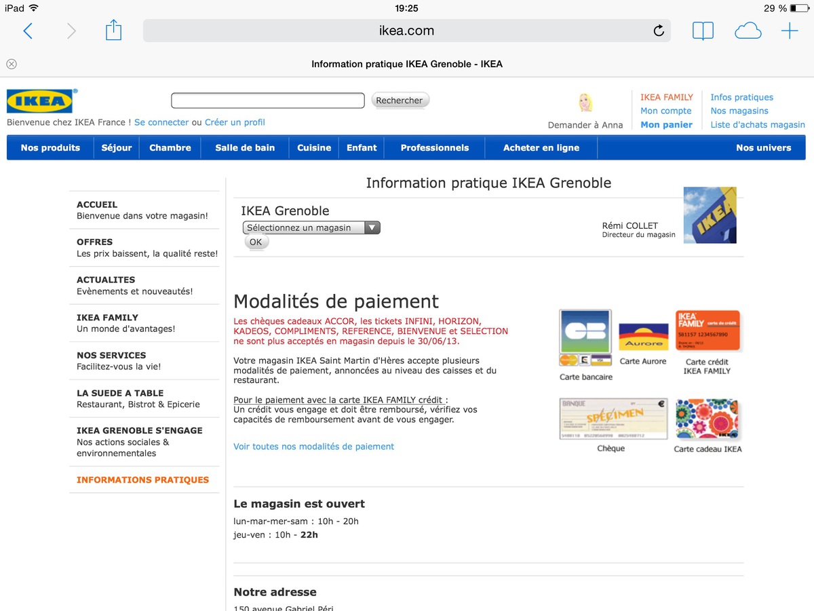
Task: Open the Salle de bain menu
Action: 245,147
